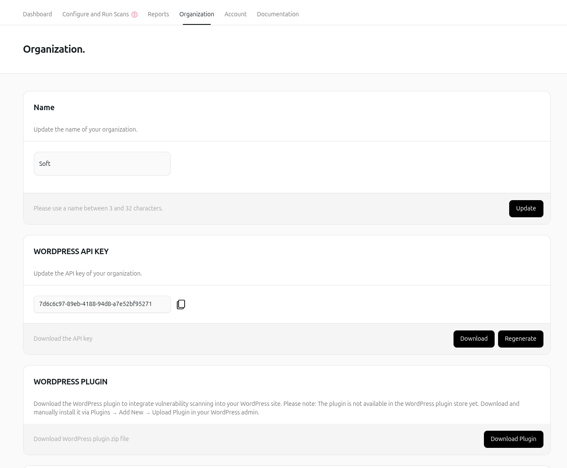Click the Download Plugin button
The height and width of the screenshot is (468, 567).
tap(513, 439)
